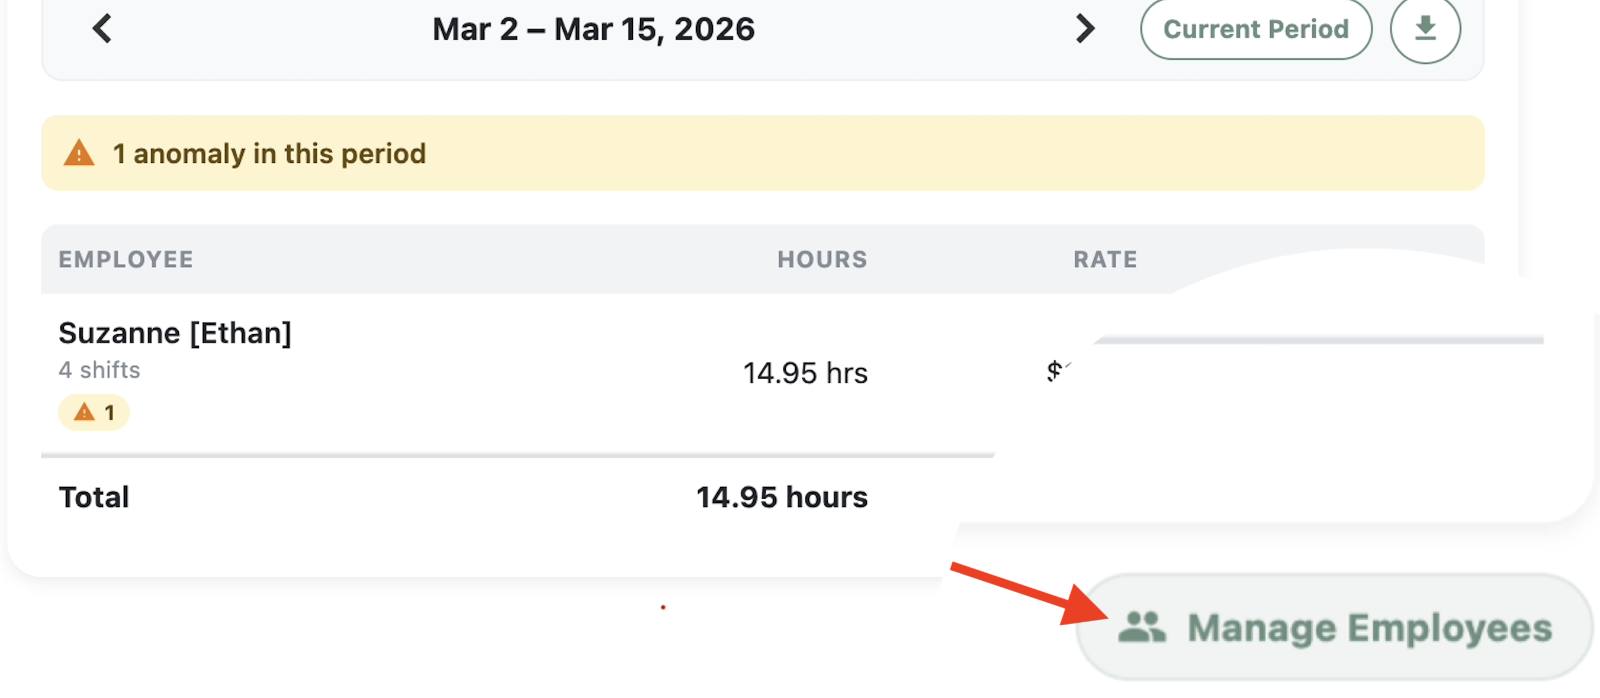Click Suzanne's anomaly badge with count 1
Image resolution: width=1600 pixels, height=698 pixels.
[94, 412]
